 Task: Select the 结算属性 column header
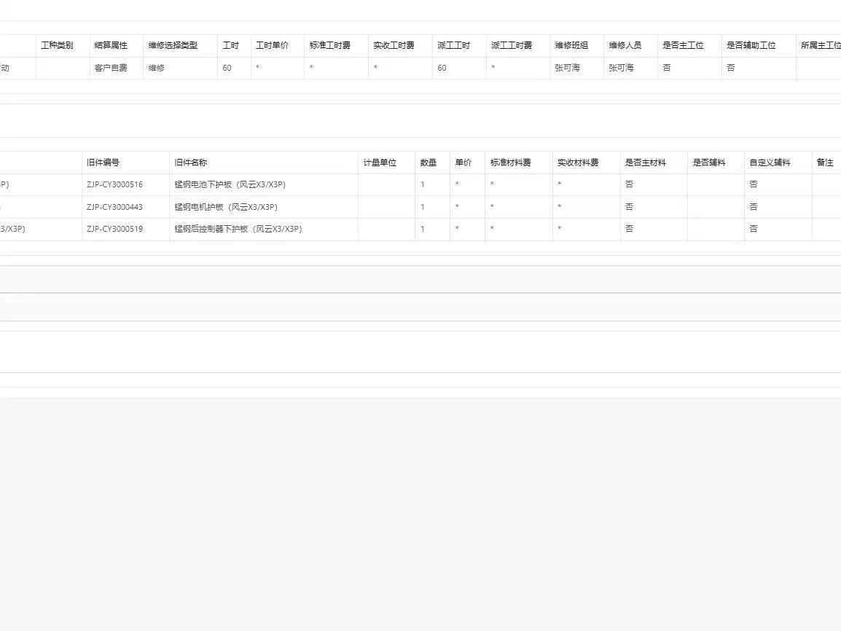point(111,46)
